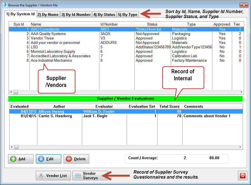Click the application icon in title bar
Image resolution: width=251 pixels, height=185 pixels.
tap(4, 5)
